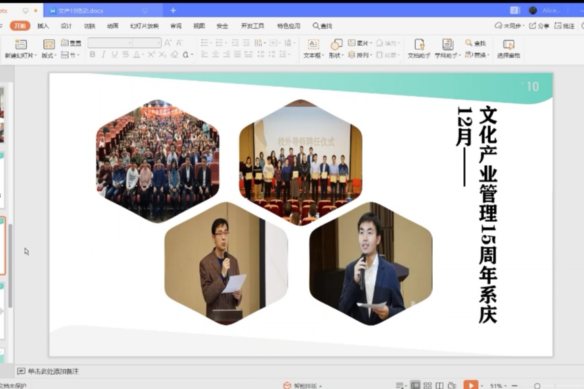Screen dimensions: 584x389
Task: Click the Share (分享) icon
Action: pyautogui.click(x=539, y=26)
